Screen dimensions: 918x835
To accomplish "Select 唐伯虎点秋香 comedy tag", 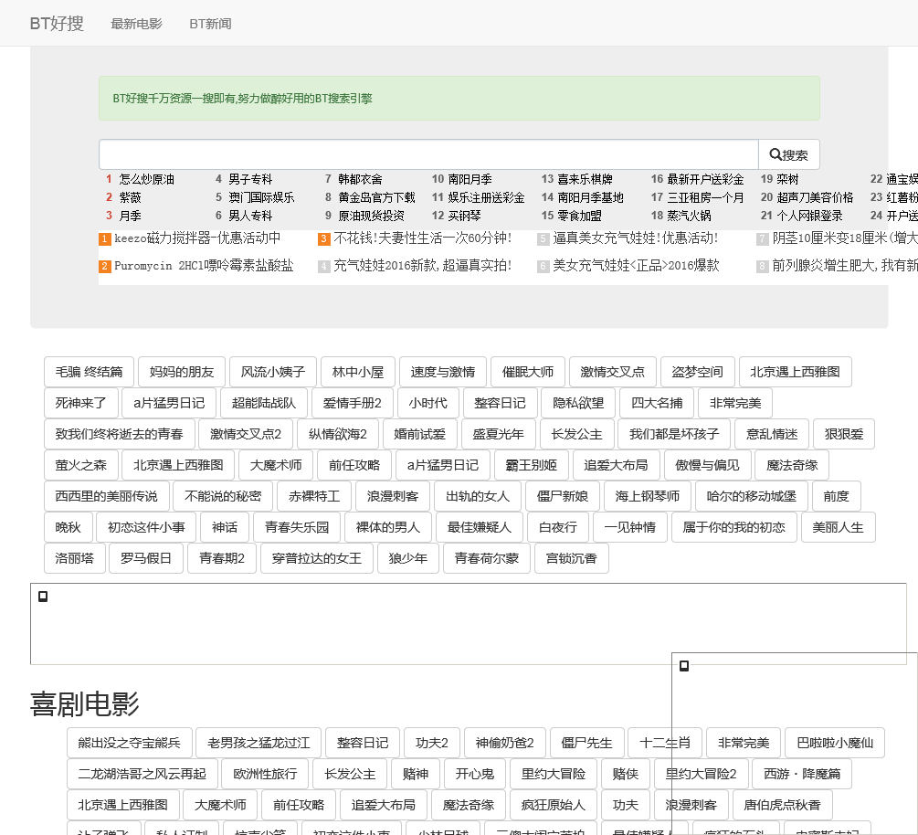I will click(x=782, y=805).
